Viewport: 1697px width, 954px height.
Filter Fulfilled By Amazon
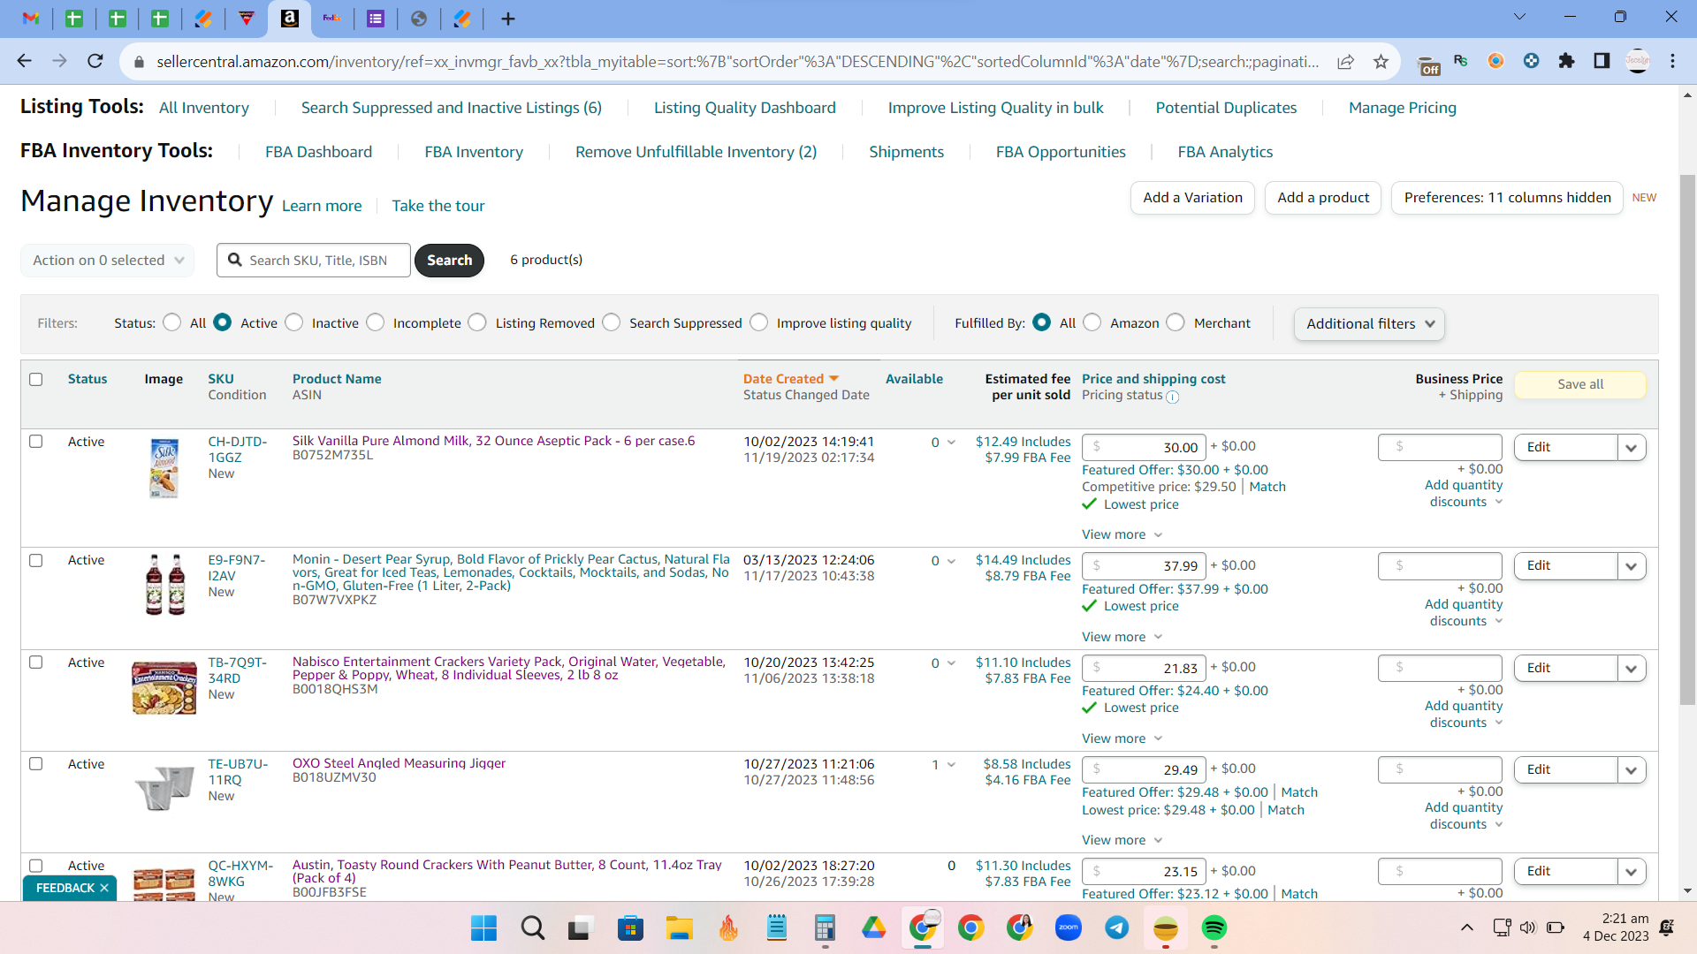point(1092,322)
